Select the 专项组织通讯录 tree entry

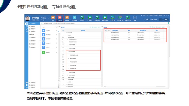[x=74, y=62]
